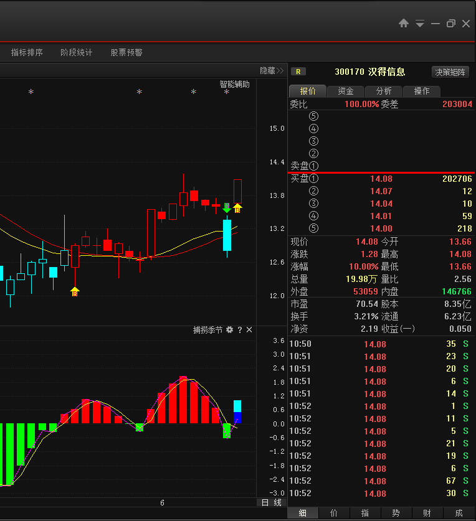This screenshot has width=476, height=521.
Task: Click the 换手 value 3.21%
Action: pyautogui.click(x=366, y=316)
